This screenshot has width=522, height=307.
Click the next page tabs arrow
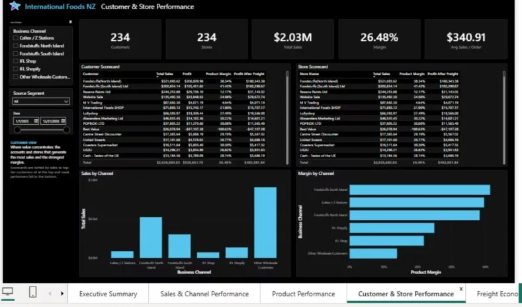point(62,293)
